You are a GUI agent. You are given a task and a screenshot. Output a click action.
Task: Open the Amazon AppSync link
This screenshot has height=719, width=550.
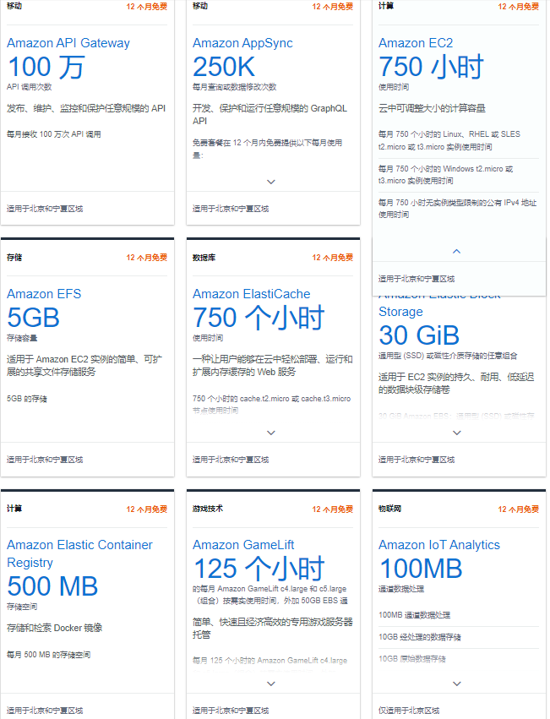(242, 43)
